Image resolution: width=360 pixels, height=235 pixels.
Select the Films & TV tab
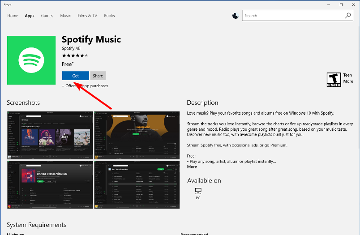(x=87, y=16)
